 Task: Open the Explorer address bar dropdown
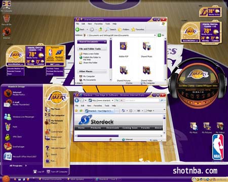155,35
